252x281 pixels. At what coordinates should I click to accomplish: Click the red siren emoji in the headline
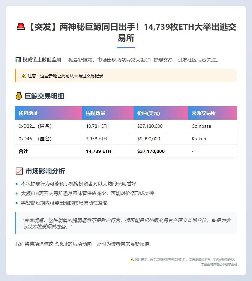coord(21,27)
